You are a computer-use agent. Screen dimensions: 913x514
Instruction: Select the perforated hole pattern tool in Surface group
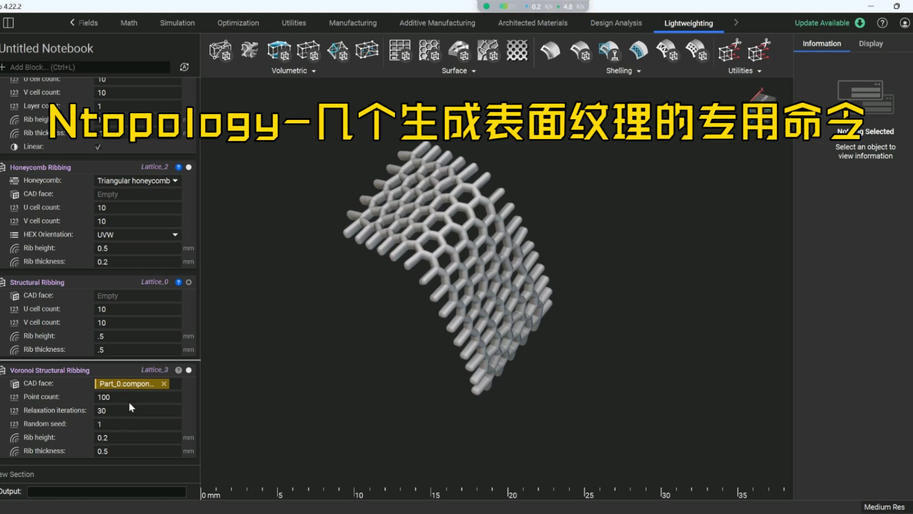(517, 50)
